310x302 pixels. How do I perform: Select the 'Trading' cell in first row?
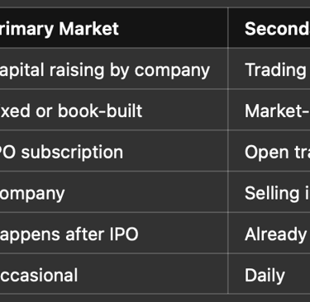tap(269, 68)
